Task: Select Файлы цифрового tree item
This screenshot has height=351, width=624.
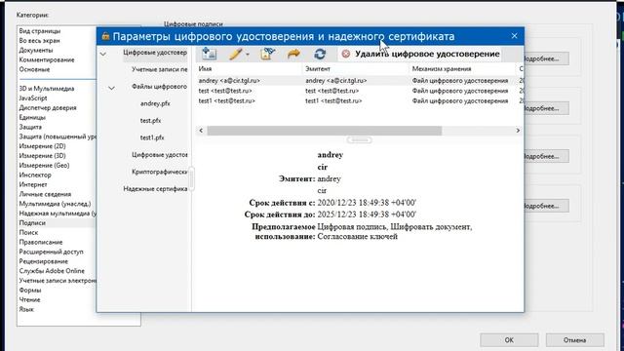Action: [159, 87]
